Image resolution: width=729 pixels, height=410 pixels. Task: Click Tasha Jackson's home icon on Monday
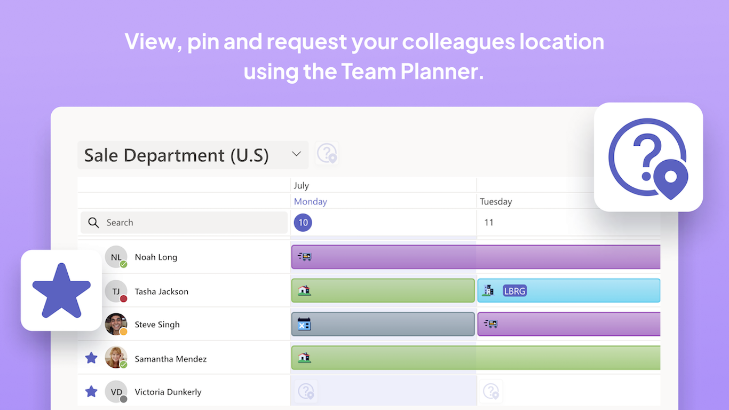[x=304, y=290]
